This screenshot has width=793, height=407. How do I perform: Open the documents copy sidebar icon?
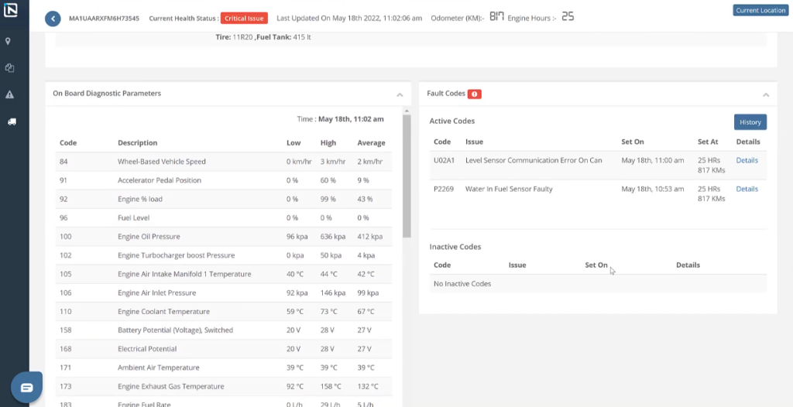click(9, 68)
